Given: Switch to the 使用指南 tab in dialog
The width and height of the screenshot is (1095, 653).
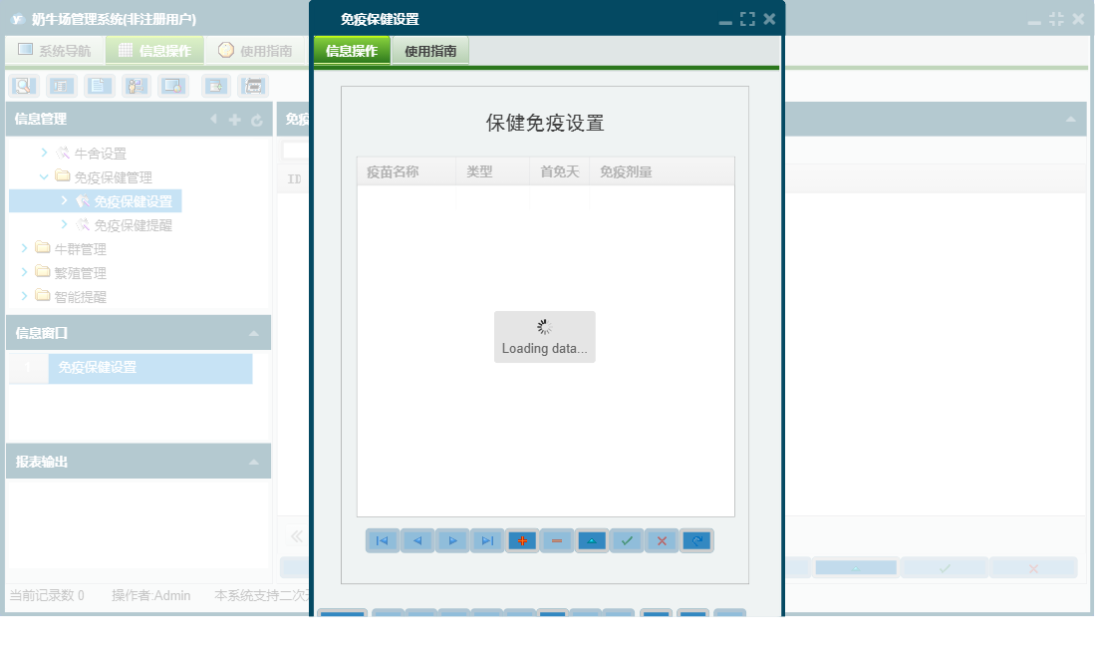Looking at the screenshot, I should pos(429,49).
